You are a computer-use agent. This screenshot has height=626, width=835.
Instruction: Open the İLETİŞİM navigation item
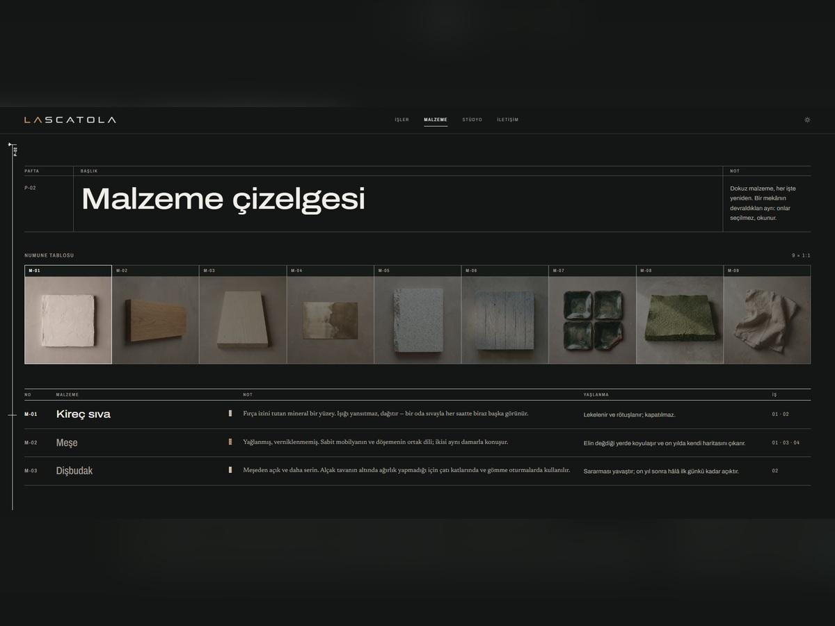point(508,120)
